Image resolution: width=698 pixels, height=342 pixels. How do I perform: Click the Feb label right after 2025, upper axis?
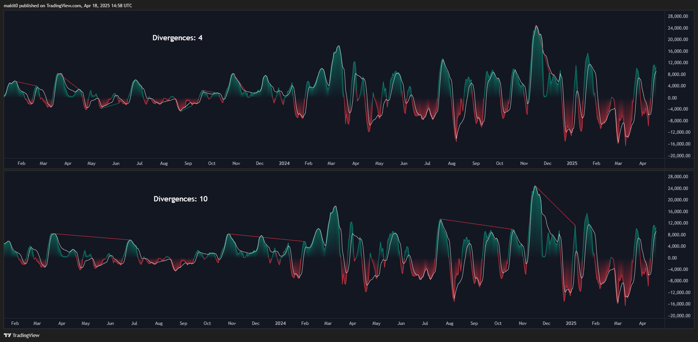(596, 163)
